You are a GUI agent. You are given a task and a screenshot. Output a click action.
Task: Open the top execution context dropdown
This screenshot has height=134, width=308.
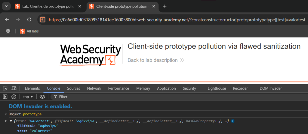coord(28,97)
